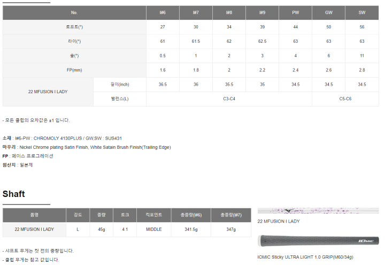Screen dimensions: 385x265
Task: Select the SW column header
Action: (x=362, y=12)
